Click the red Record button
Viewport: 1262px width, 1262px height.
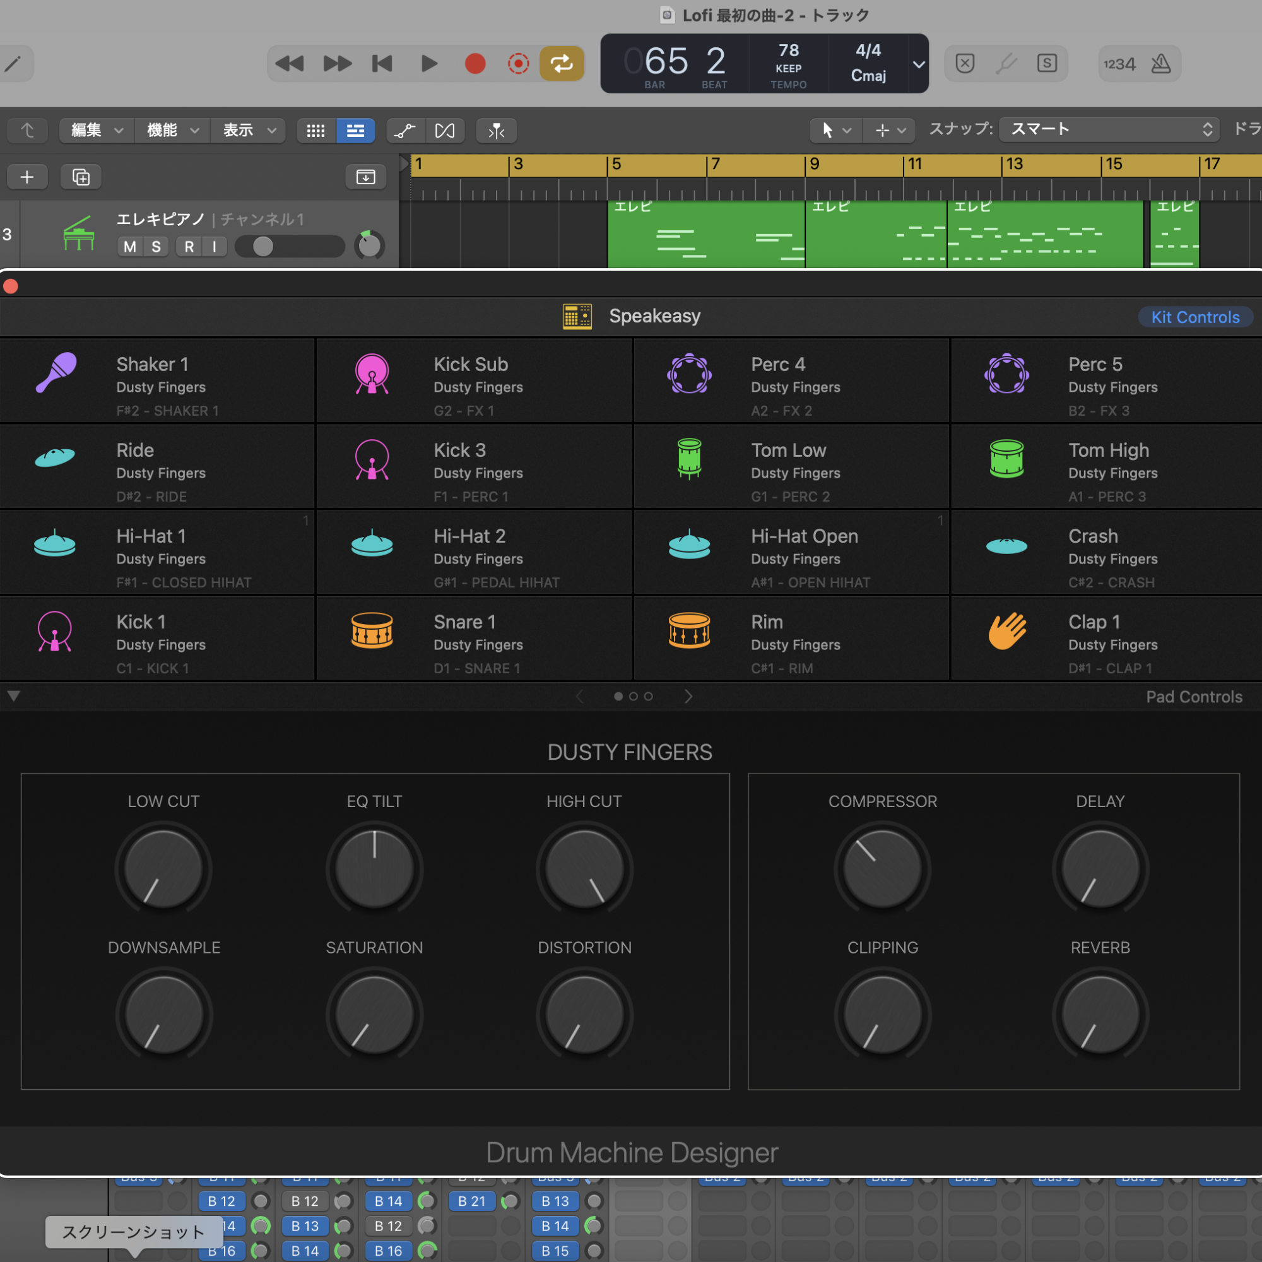[475, 63]
